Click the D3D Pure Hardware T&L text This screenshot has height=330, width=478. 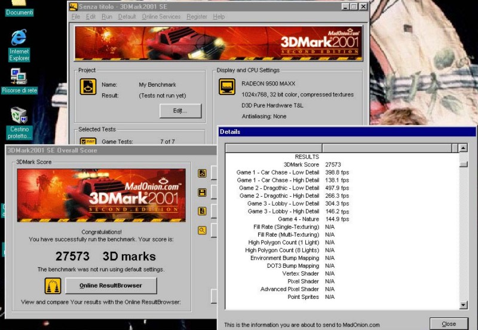(272, 106)
